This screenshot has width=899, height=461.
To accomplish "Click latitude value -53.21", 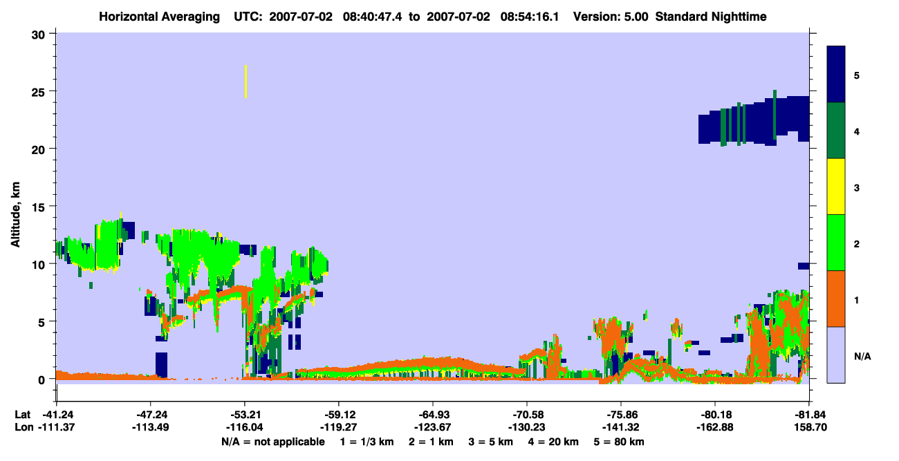I will (244, 415).
